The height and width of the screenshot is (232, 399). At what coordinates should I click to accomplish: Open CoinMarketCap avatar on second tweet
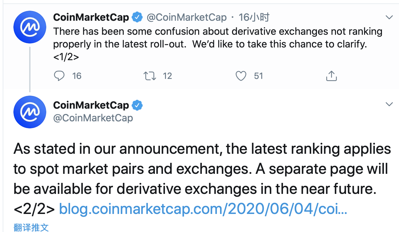(30, 112)
